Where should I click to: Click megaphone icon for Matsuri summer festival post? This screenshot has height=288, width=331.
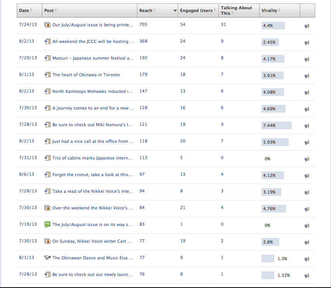pos(307,59)
